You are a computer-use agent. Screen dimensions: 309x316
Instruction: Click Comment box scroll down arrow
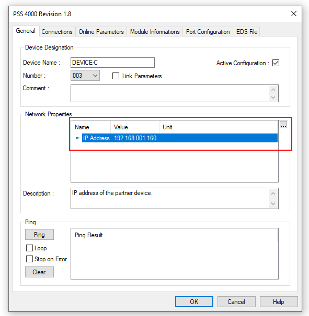pos(273,98)
